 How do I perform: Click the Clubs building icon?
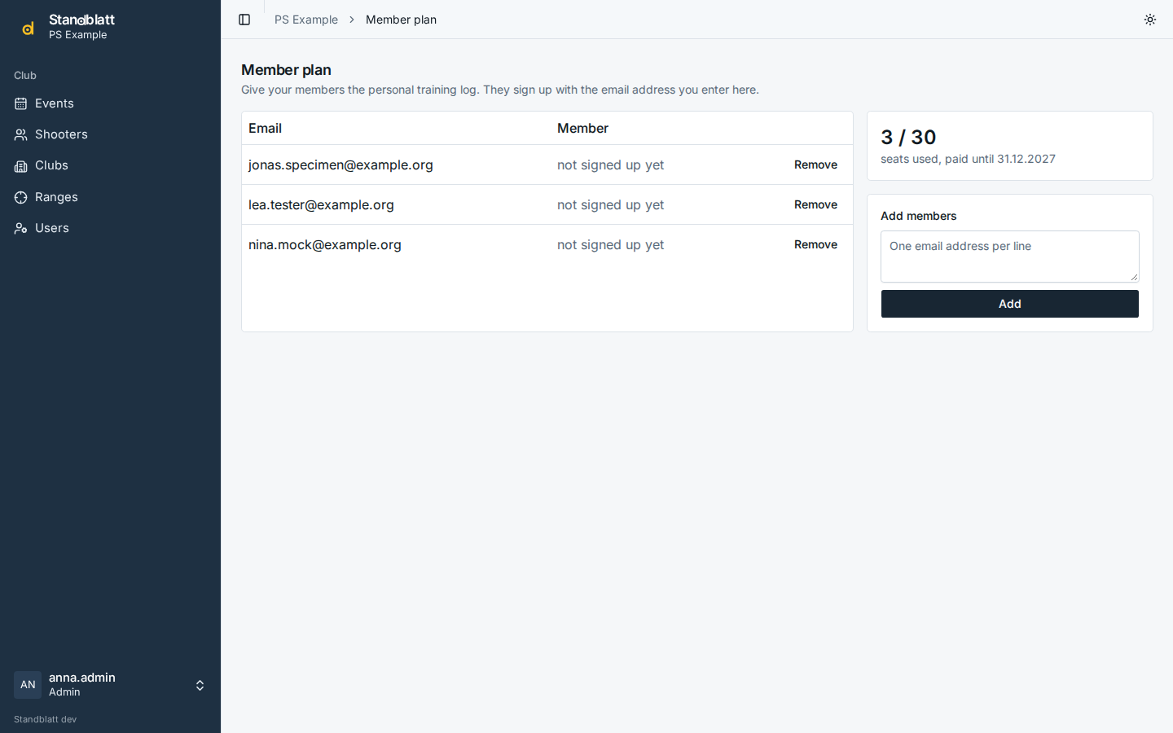click(x=21, y=165)
